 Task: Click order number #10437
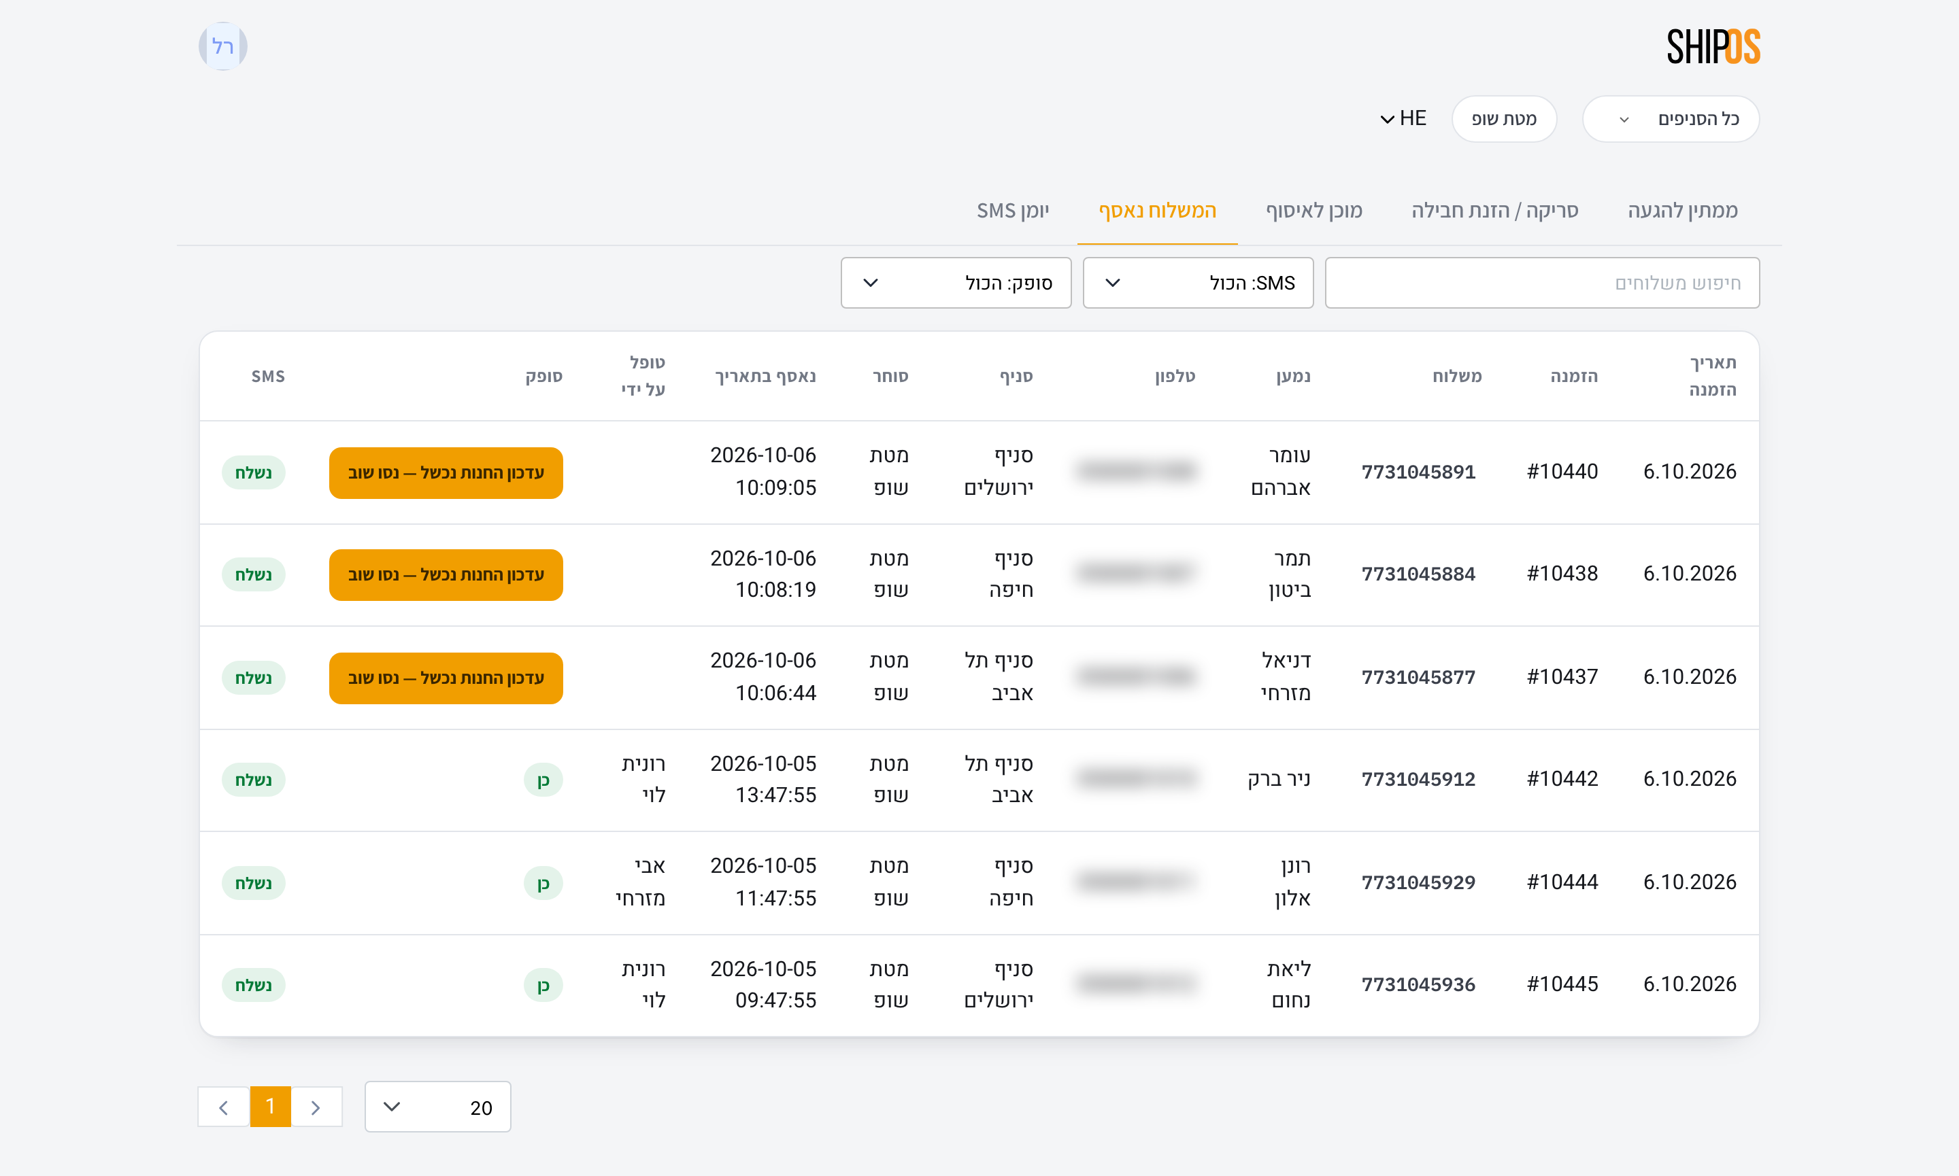tap(1562, 677)
